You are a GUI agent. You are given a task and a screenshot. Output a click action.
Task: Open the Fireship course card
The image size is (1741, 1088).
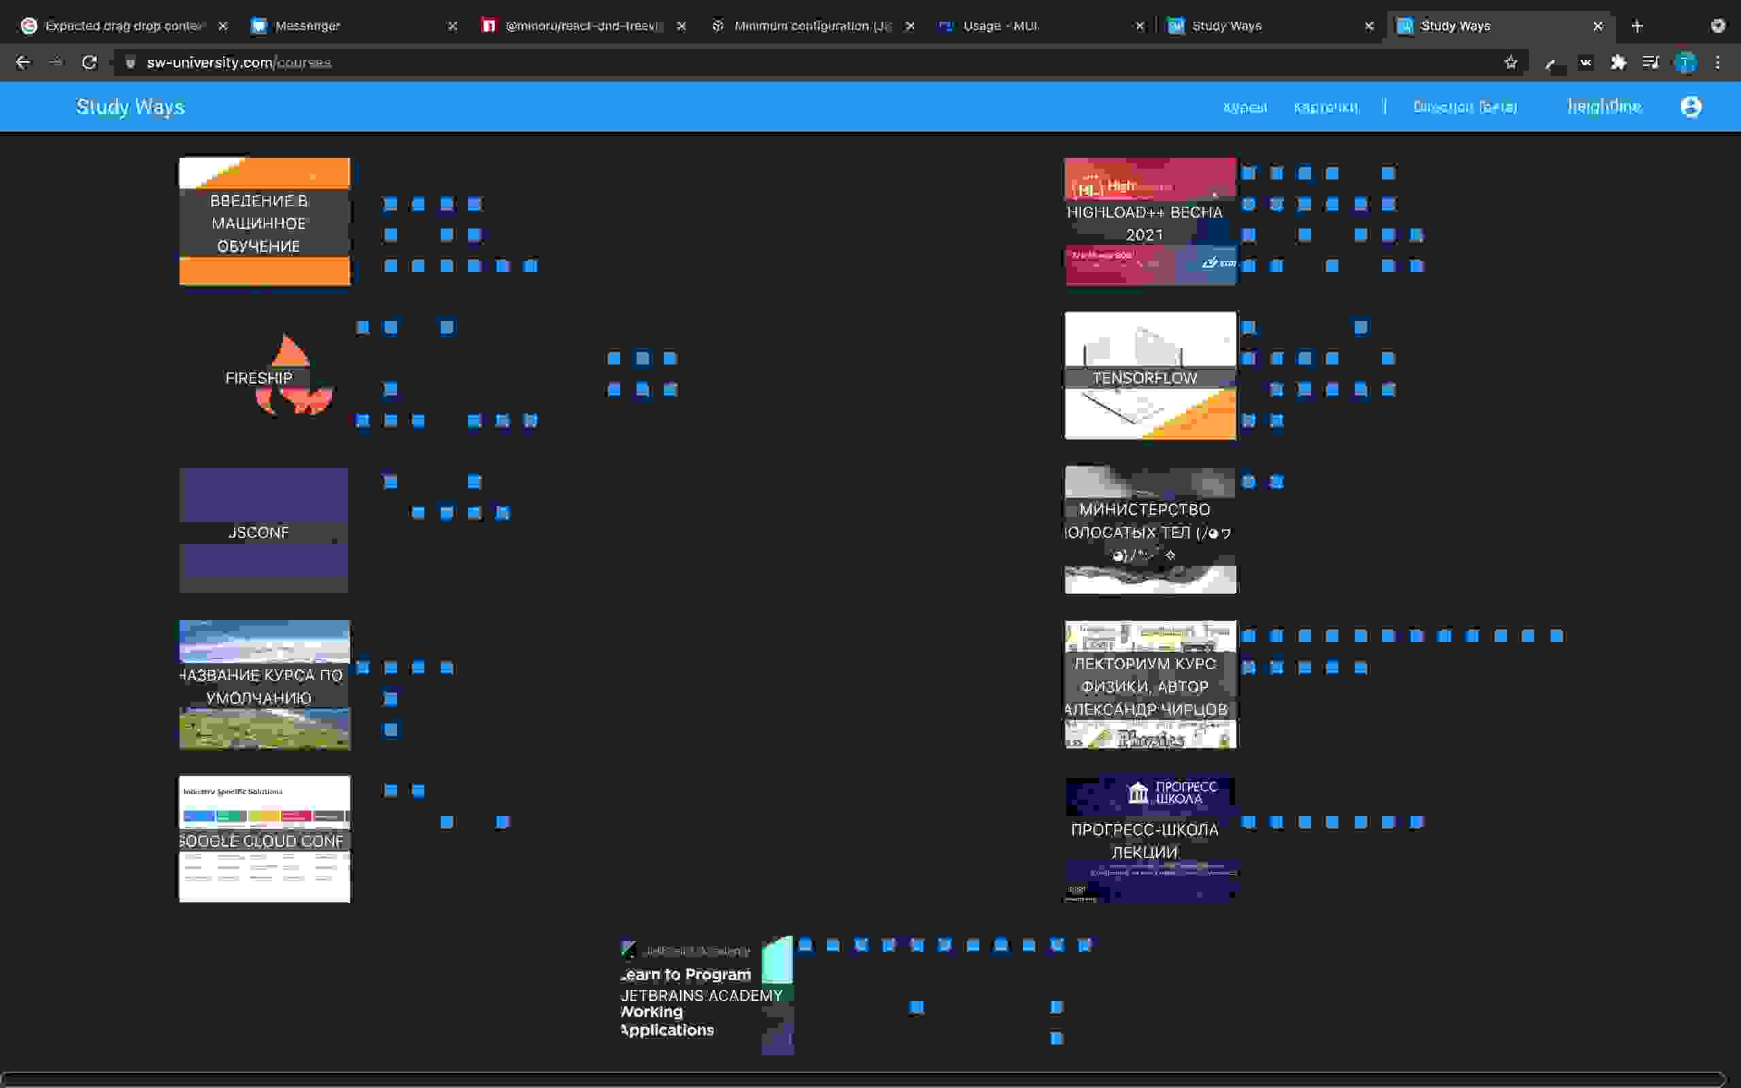265,376
